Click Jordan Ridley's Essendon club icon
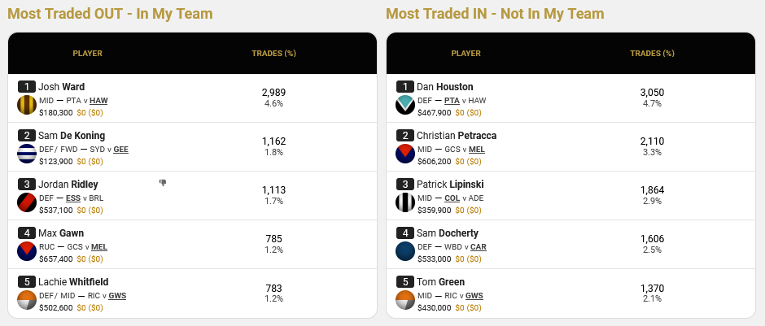This screenshot has height=326, width=765. (x=27, y=202)
